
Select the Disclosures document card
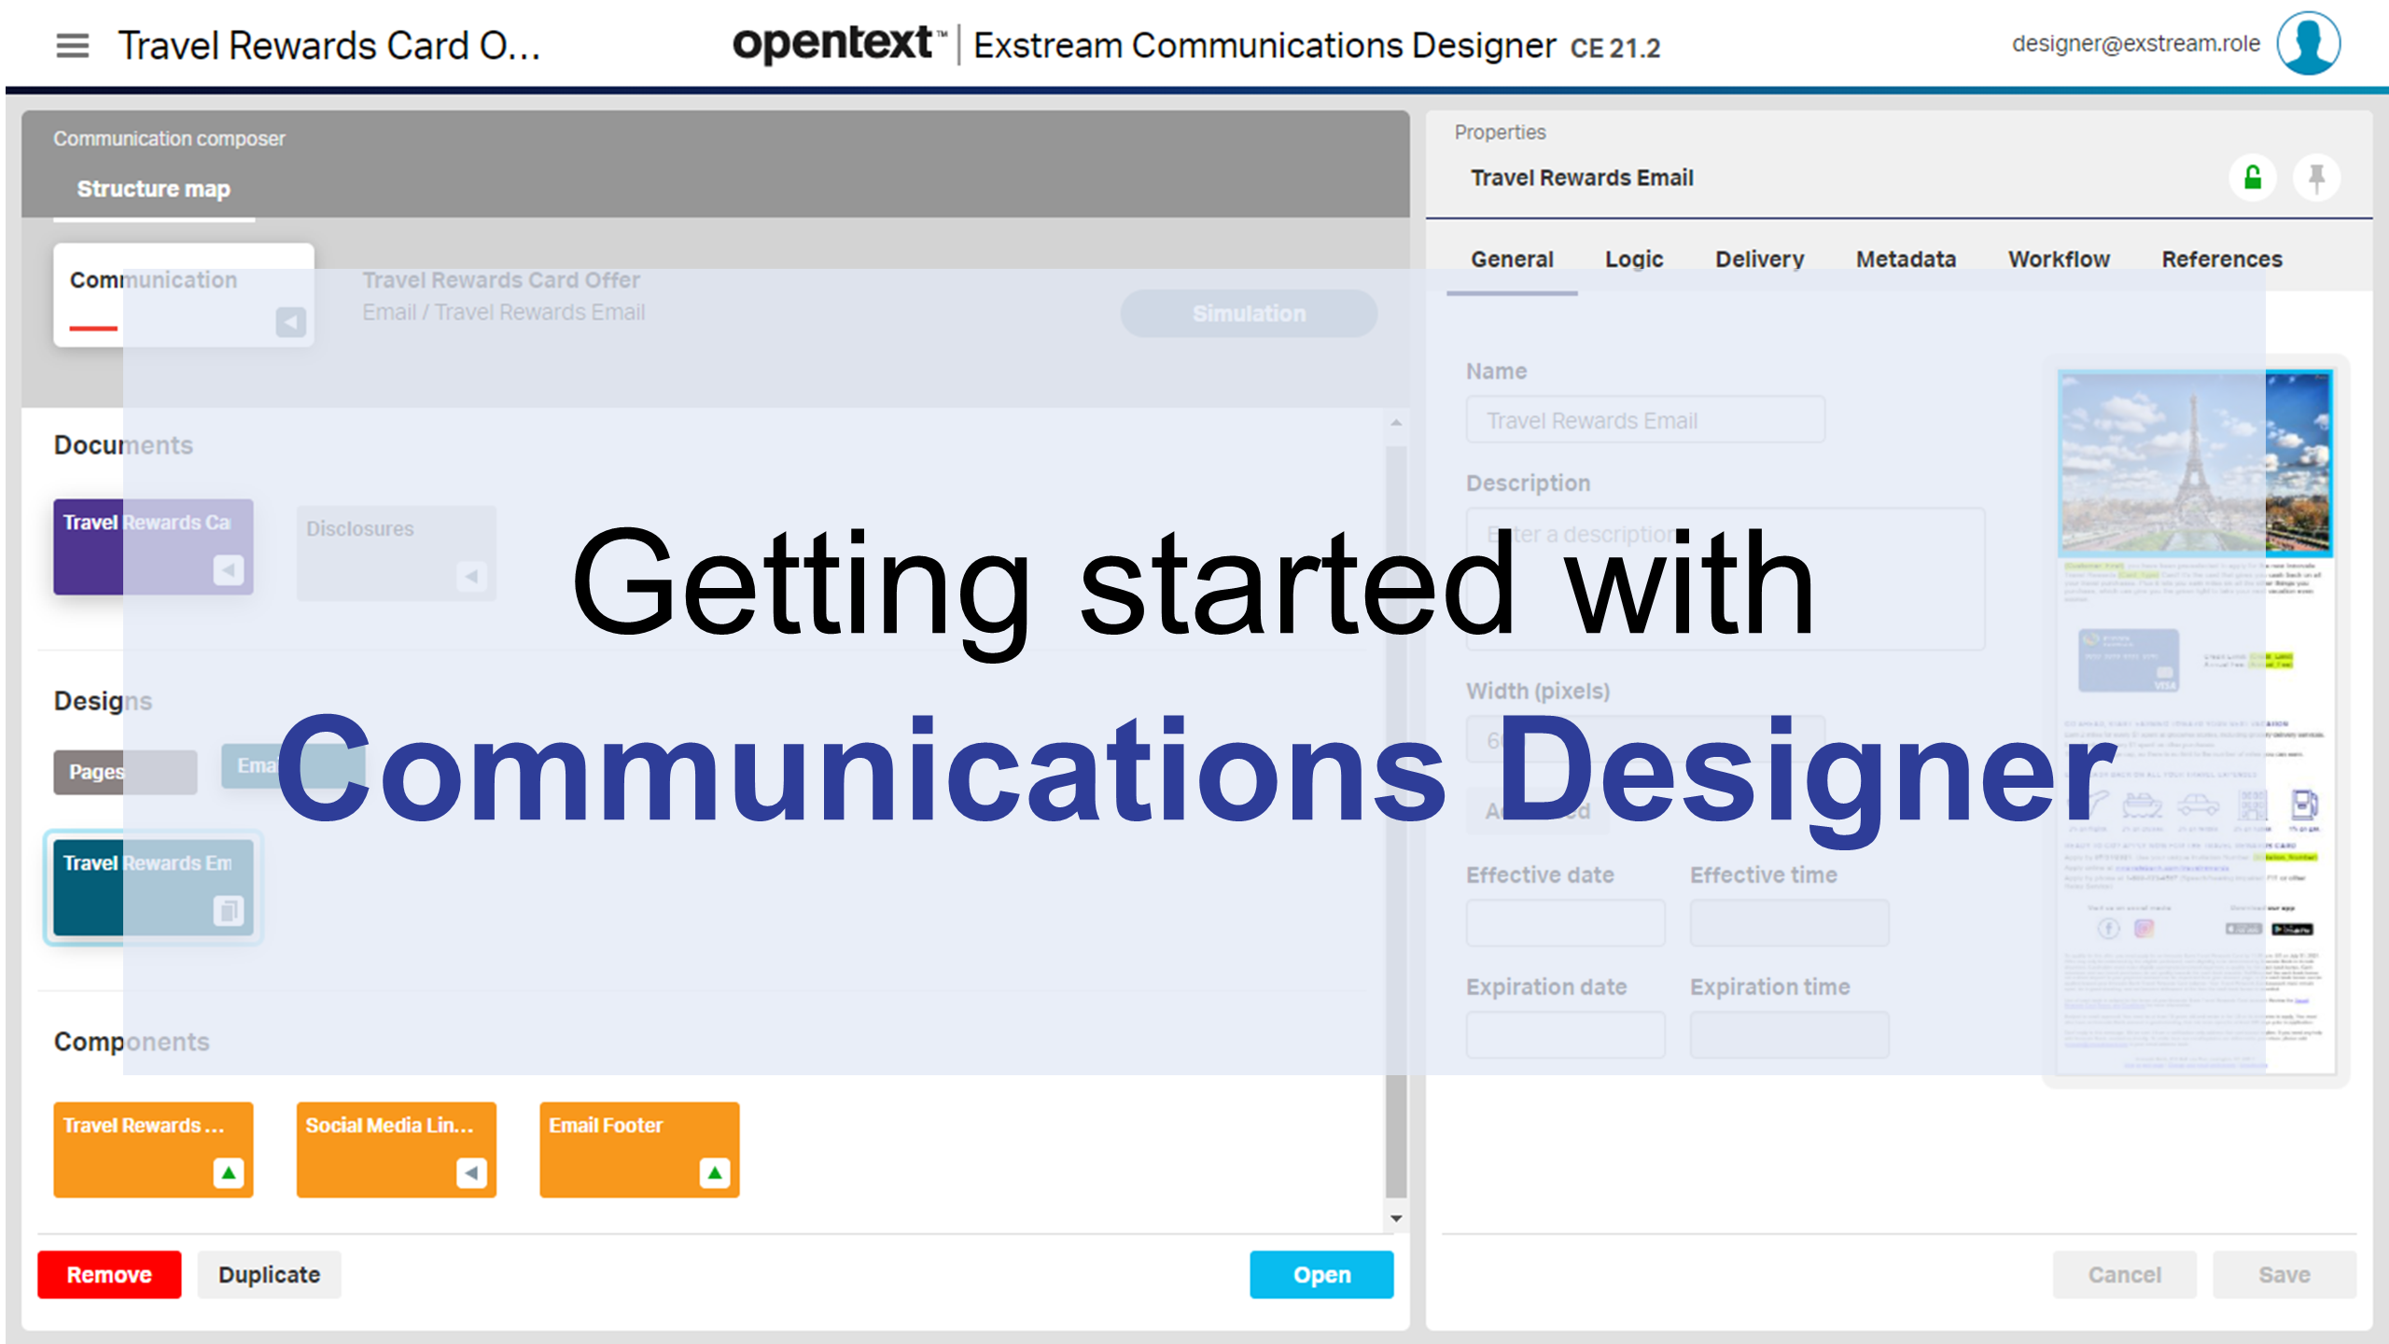397,553
